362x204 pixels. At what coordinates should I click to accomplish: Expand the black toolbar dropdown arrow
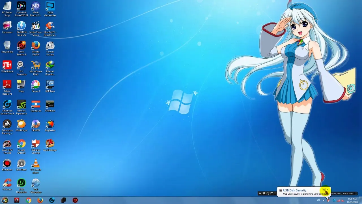(x=260, y=194)
